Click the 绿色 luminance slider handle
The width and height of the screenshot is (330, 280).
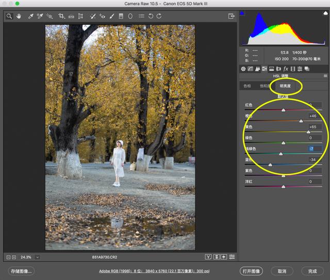pos(283,143)
